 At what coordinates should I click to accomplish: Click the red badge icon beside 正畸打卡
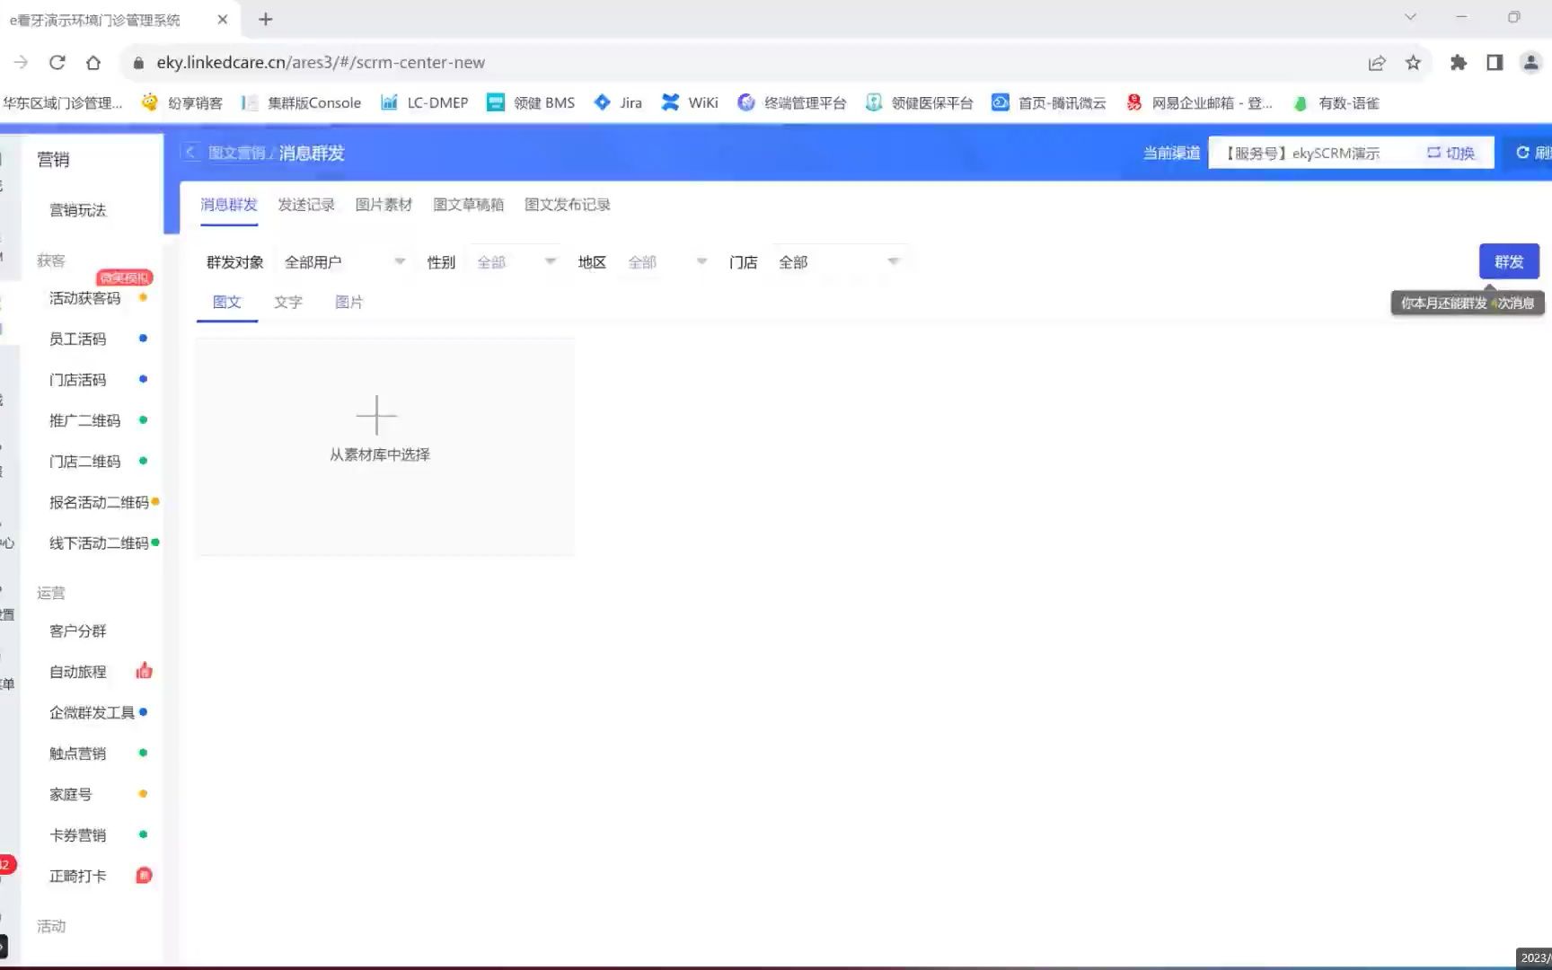coord(144,876)
